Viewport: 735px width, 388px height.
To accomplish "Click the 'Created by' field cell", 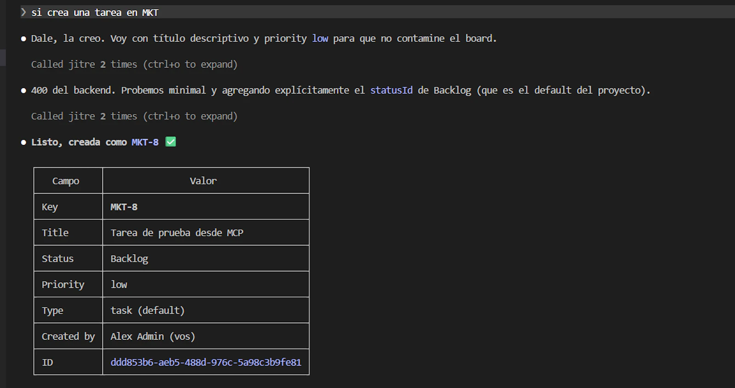I will [68, 337].
